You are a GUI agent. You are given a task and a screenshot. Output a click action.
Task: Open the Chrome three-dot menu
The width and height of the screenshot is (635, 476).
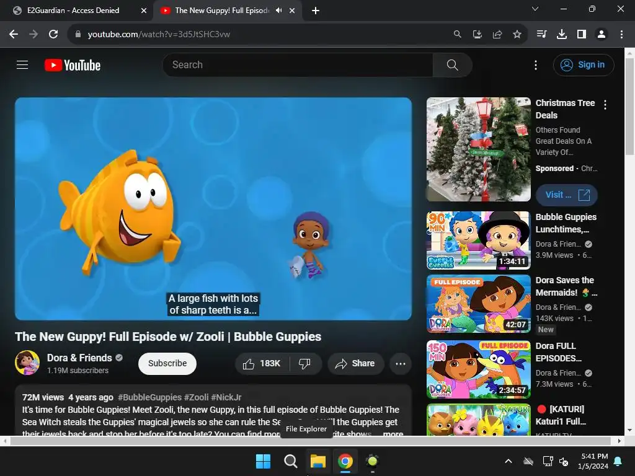[x=621, y=35]
